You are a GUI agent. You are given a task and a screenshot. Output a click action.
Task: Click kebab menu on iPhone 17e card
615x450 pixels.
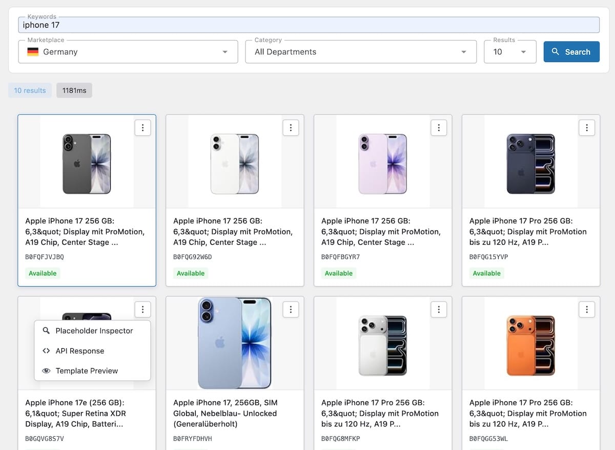142,309
